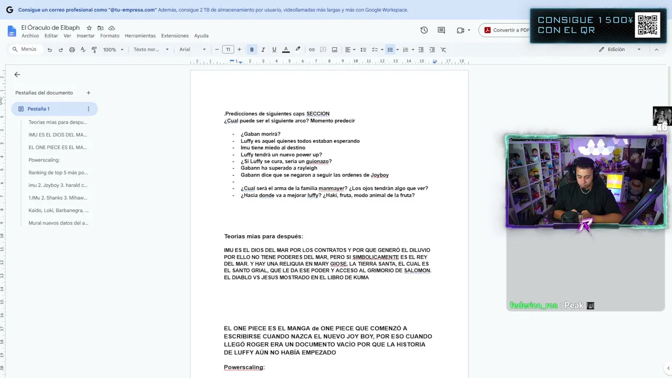Click the video call camera icon
The height and width of the screenshot is (378, 672).
460,30
